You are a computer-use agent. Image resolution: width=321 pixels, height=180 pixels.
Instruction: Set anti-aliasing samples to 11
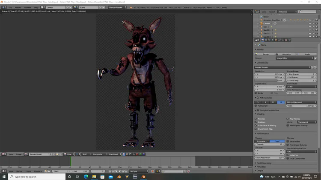(273, 102)
